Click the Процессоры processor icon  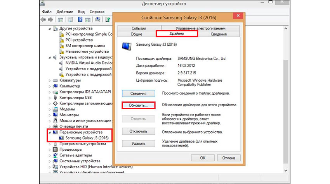55,150
